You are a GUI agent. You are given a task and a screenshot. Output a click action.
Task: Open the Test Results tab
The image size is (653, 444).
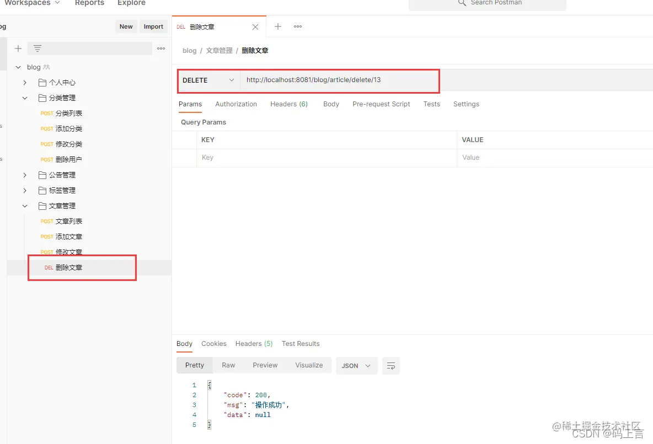coord(301,344)
